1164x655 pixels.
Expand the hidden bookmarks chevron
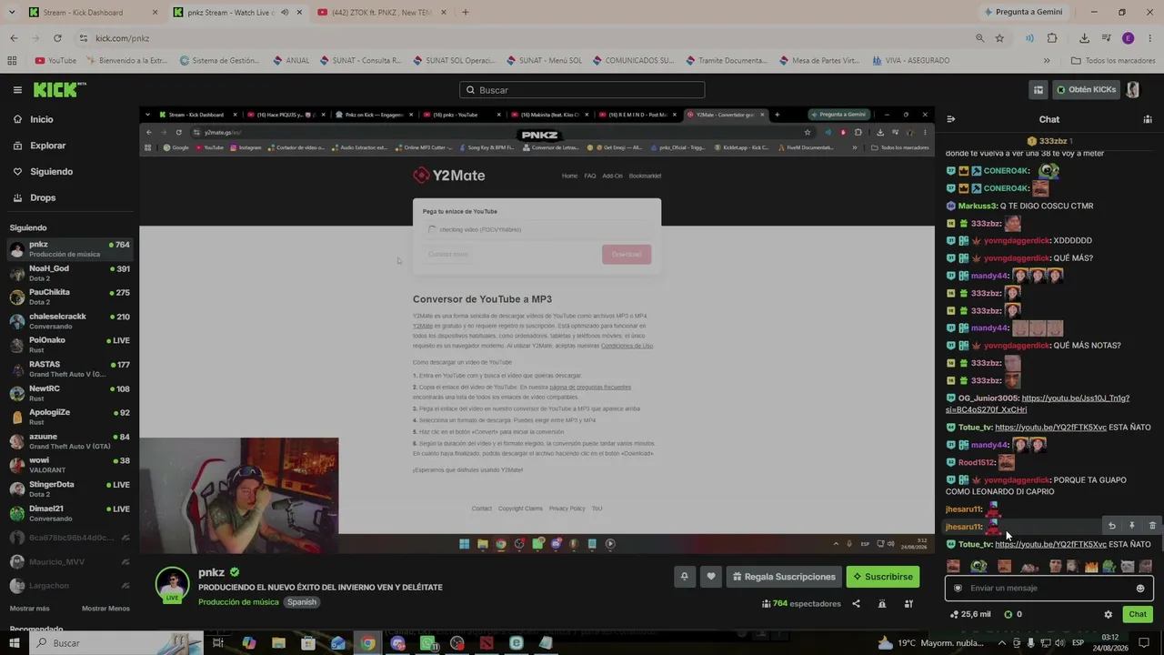pos(1047,61)
